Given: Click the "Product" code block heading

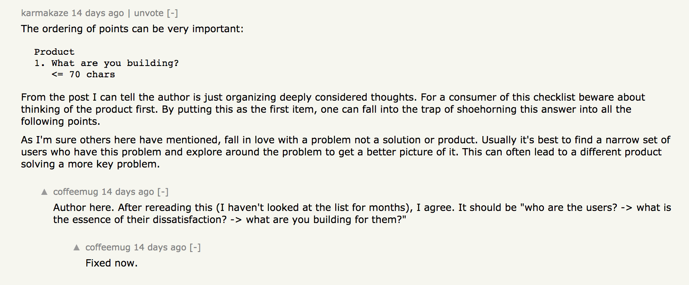Looking at the screenshot, I should pos(54,52).
